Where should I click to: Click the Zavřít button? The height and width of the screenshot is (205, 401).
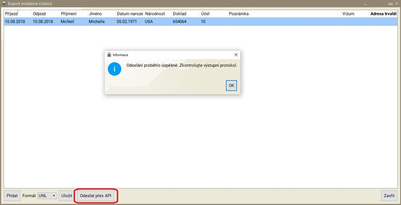point(389,196)
